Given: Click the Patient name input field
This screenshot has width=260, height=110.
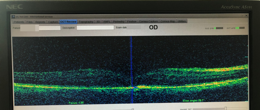Looking at the screenshot, I should (40, 28).
